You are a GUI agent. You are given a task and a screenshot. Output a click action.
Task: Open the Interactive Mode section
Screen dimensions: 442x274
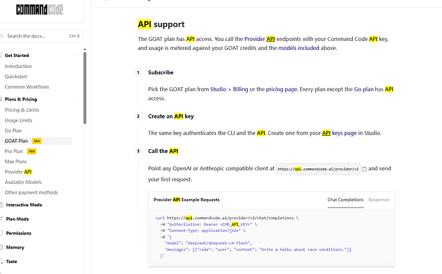[24, 205]
